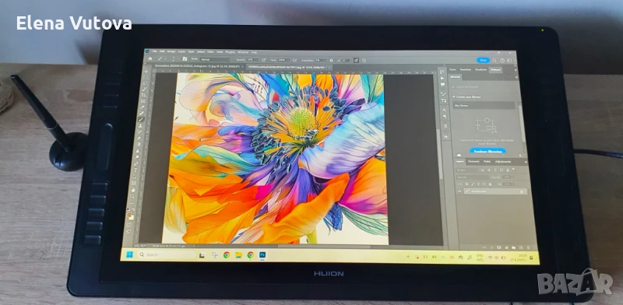The height and width of the screenshot is (305, 623).
Task: Open the layer Opacity dropdown
Action: click(513, 177)
